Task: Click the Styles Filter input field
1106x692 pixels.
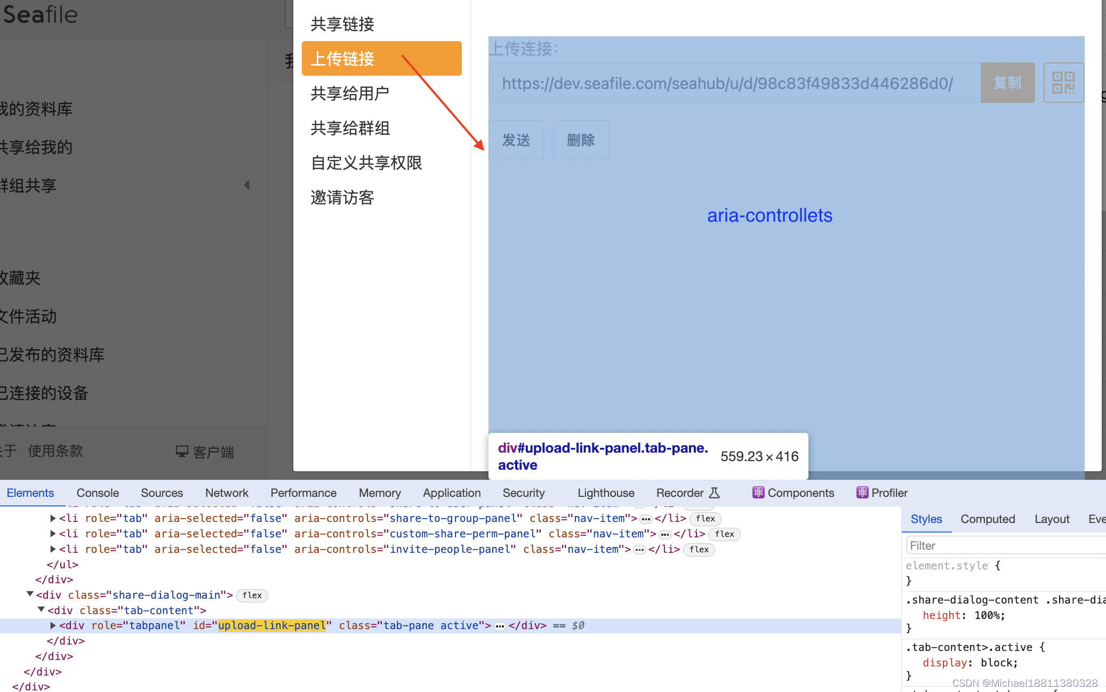Action: (x=1006, y=545)
